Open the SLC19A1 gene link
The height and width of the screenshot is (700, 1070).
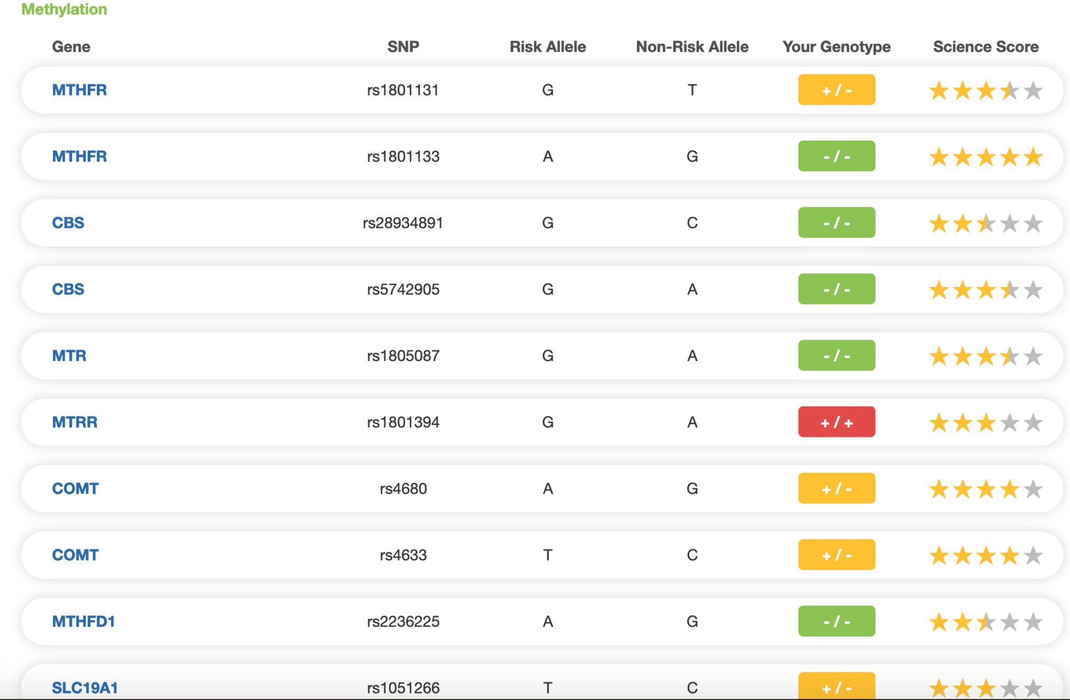coord(85,688)
